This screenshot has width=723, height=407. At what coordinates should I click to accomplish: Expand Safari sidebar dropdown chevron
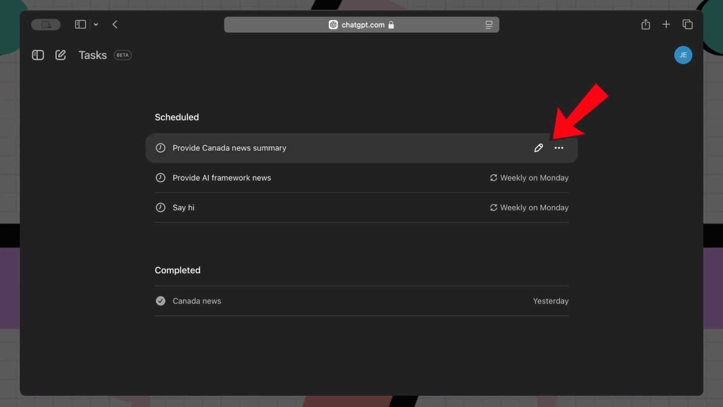[x=96, y=25]
